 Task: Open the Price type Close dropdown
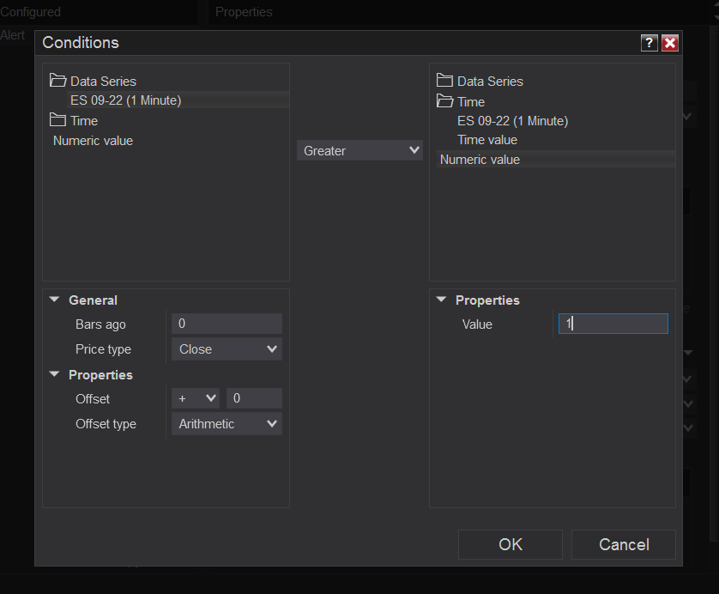tap(227, 349)
